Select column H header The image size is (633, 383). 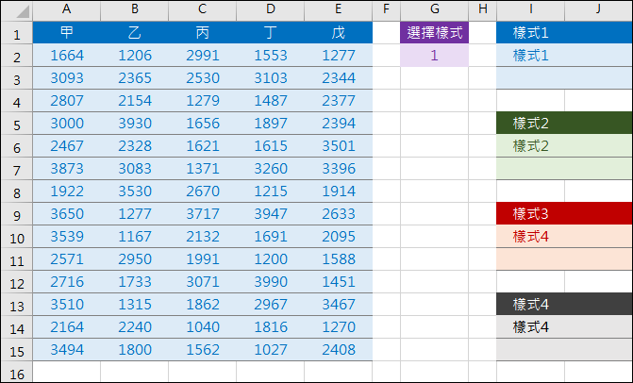pyautogui.click(x=482, y=10)
